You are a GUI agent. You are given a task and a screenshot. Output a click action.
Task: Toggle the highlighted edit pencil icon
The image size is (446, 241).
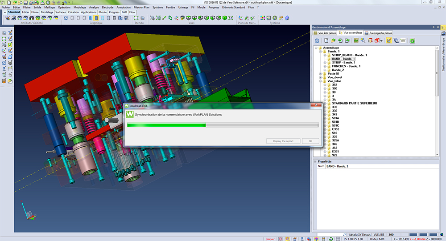[389, 40]
